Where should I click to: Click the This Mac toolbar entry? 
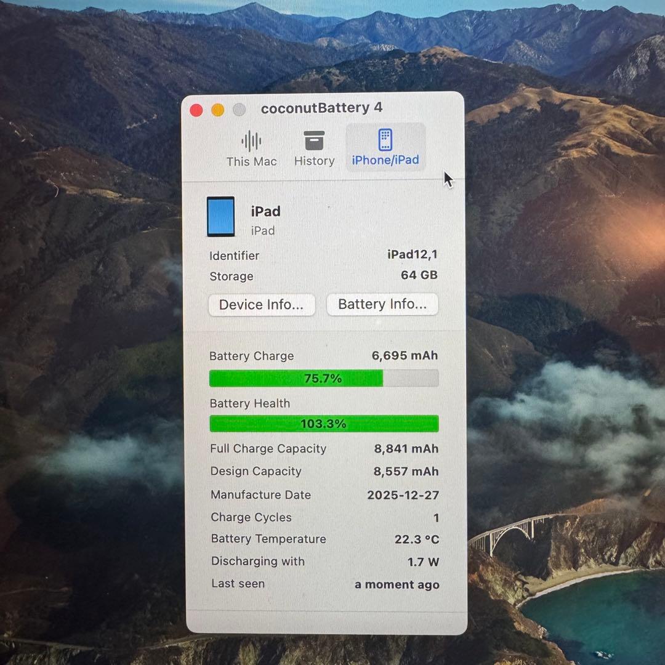tap(251, 149)
